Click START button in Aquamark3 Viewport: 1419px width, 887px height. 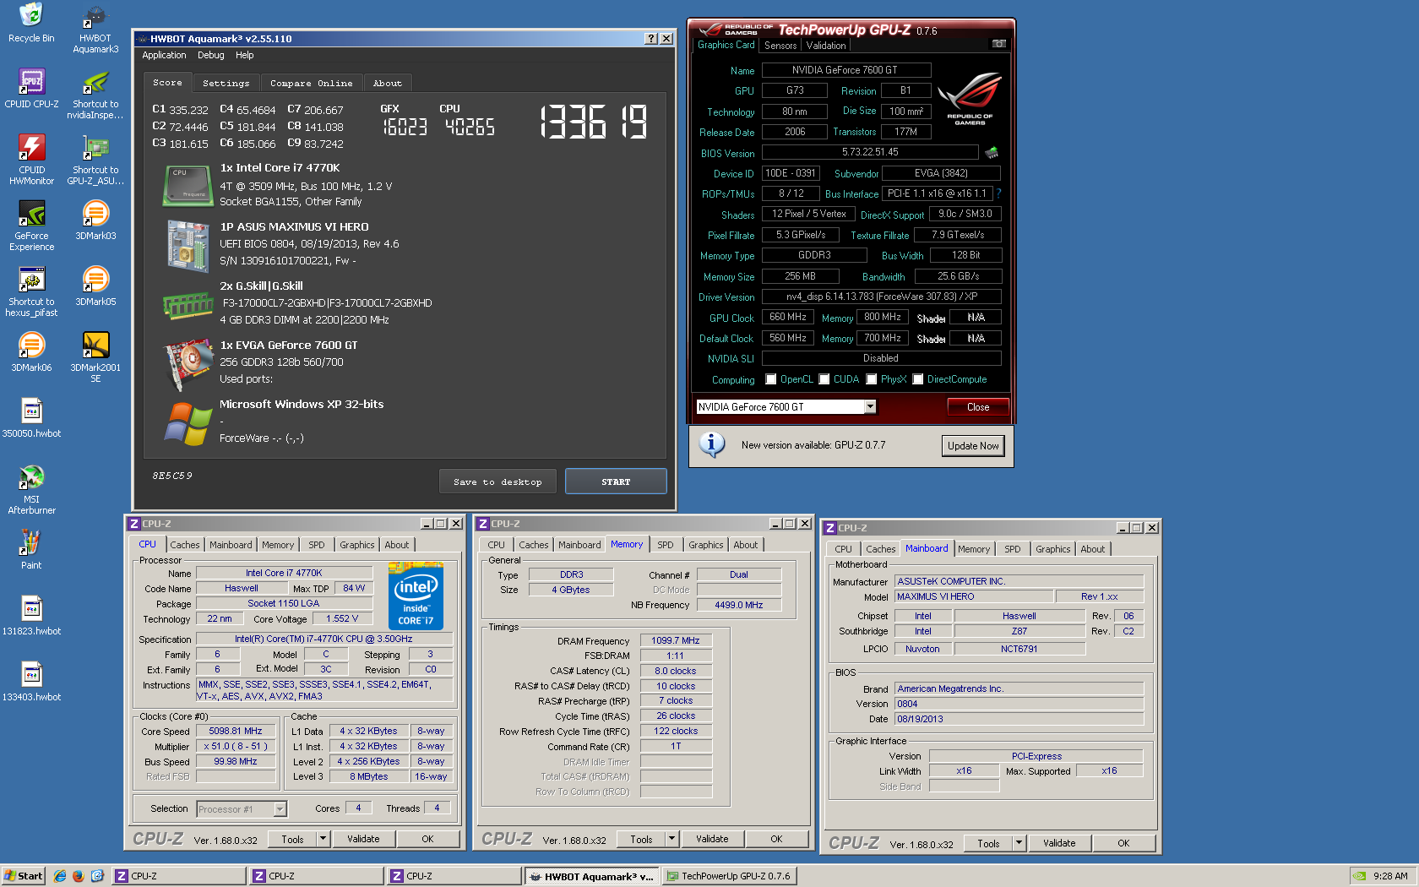616,482
